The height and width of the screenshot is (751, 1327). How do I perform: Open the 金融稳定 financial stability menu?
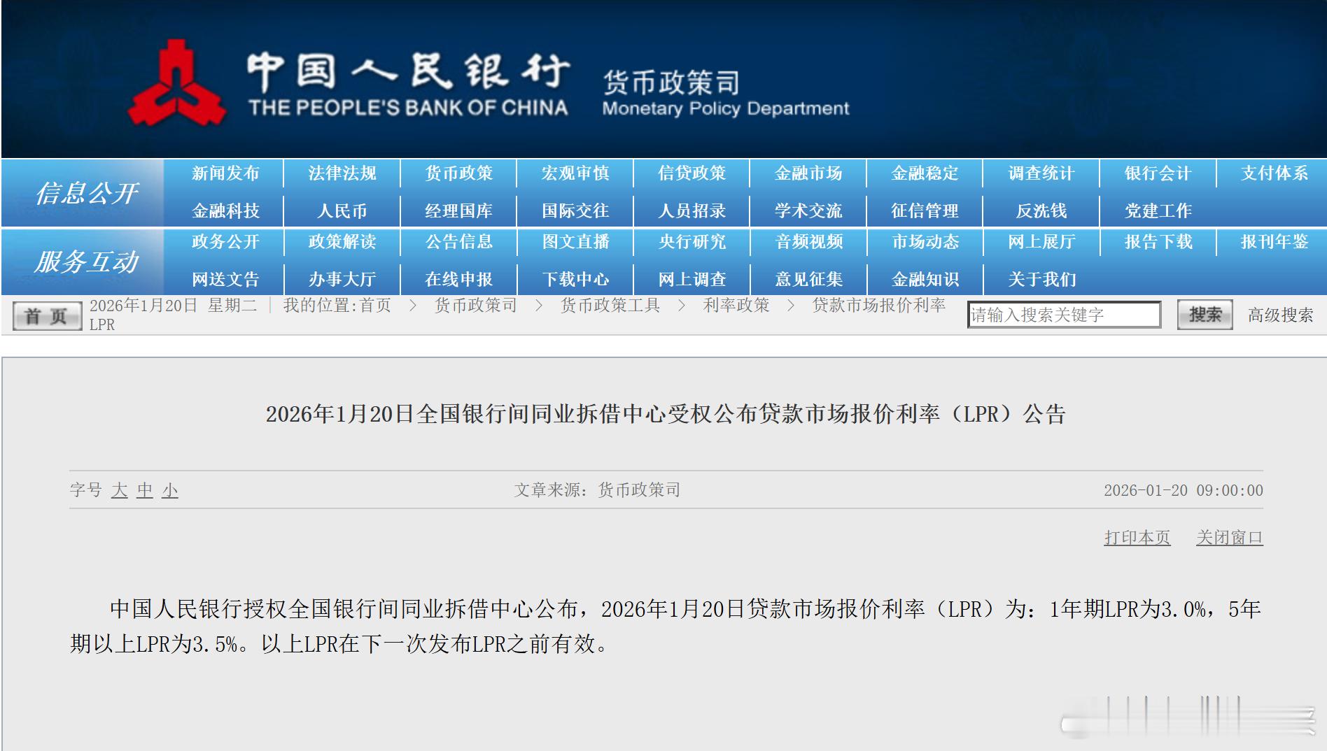click(925, 174)
